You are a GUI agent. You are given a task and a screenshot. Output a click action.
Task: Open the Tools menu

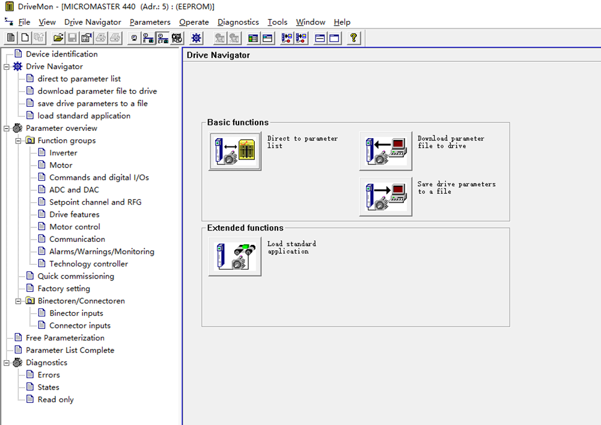point(277,22)
